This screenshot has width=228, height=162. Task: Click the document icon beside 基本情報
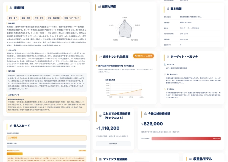tap(168, 9)
